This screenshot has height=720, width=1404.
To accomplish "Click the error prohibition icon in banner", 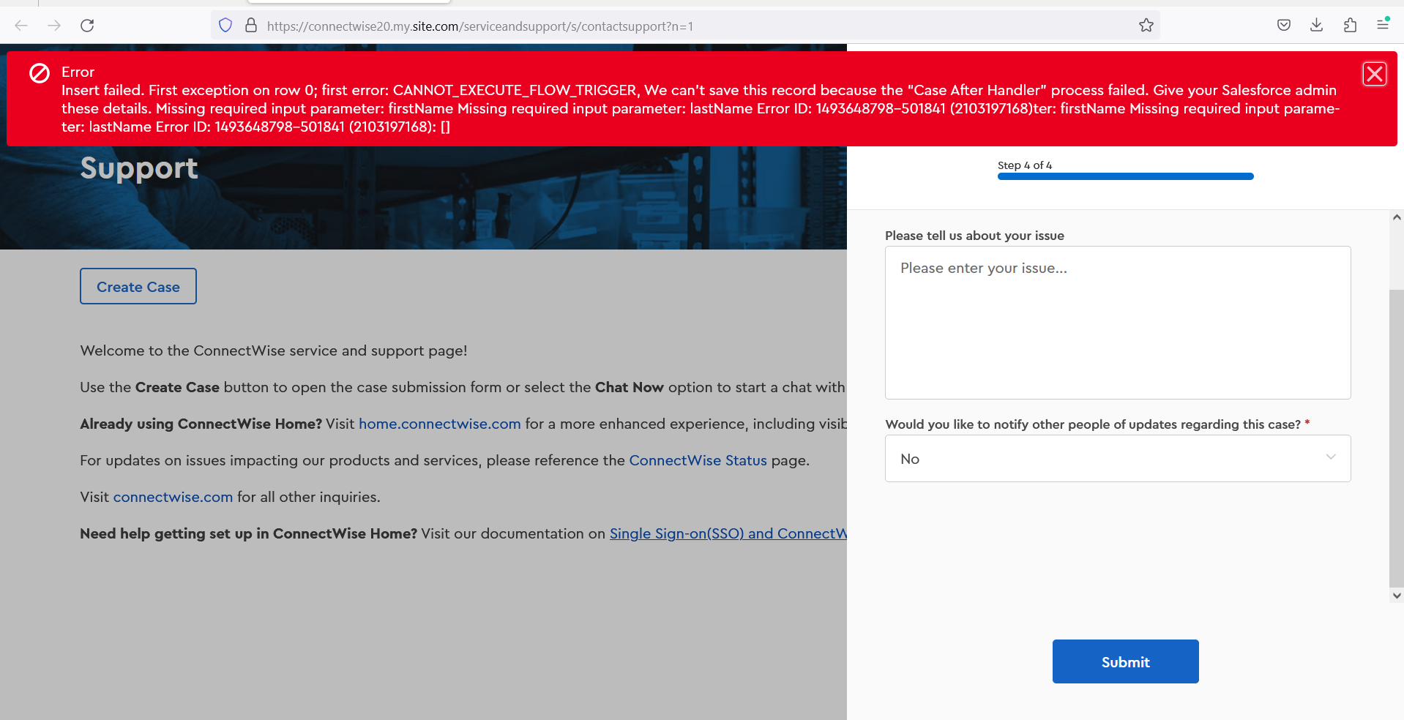I will click(x=40, y=73).
